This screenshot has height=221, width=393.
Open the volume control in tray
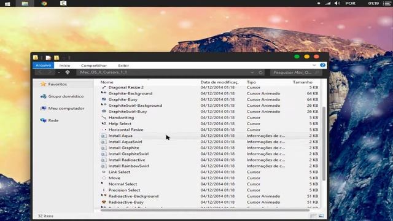[337, 3]
